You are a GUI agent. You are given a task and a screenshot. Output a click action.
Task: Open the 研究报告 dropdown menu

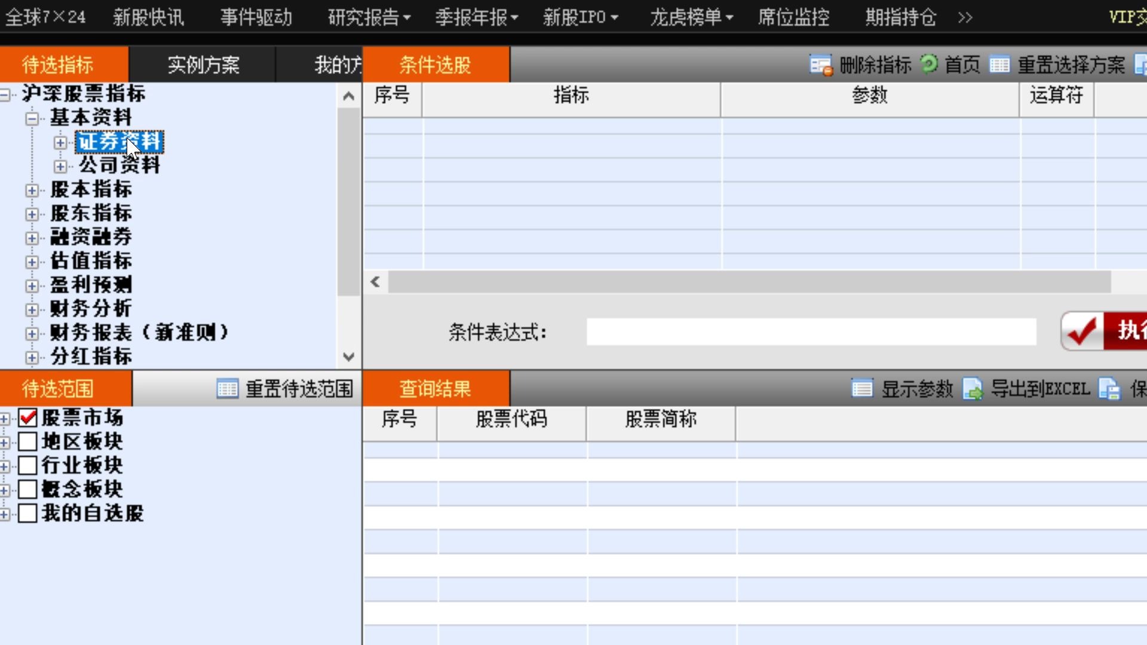(x=369, y=17)
